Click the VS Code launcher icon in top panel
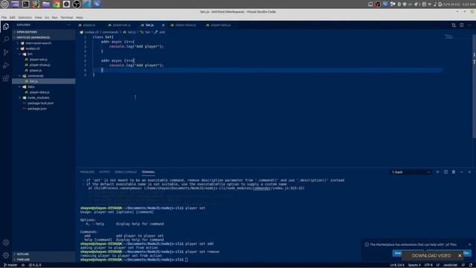 87,4
